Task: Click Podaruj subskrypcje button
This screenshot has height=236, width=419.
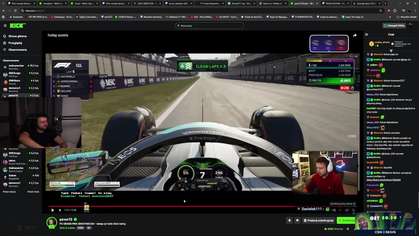Action: 319,221
